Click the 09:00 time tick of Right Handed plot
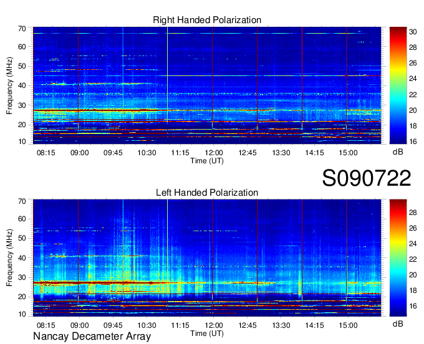Screen dimensions: 424x344 click(x=80, y=153)
